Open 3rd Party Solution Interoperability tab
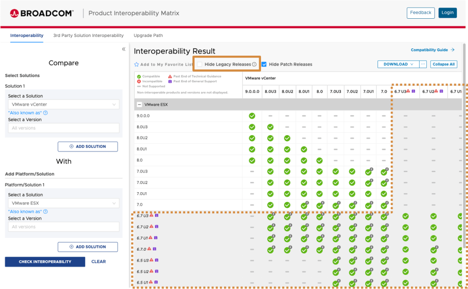This screenshot has width=468, height=289. pyautogui.click(x=88, y=36)
